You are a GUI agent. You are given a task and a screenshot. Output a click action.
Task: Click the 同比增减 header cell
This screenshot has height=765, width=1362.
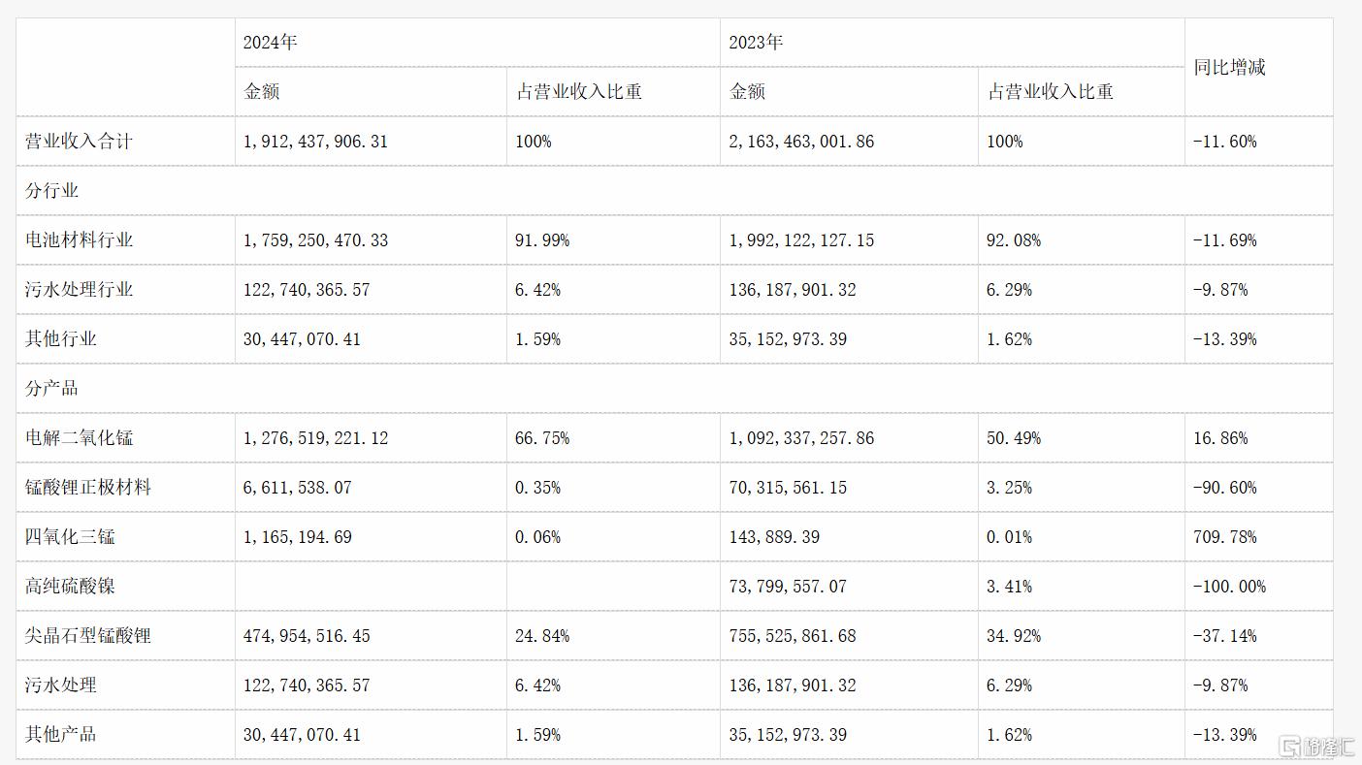[1229, 68]
